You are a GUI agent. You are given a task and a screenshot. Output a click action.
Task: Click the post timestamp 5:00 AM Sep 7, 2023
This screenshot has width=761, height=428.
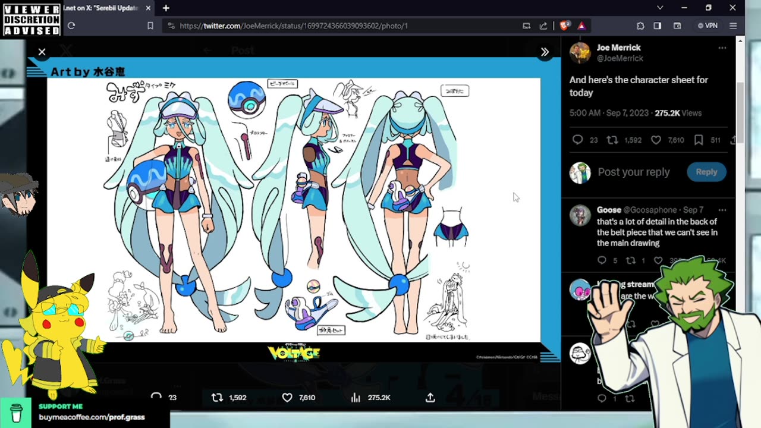click(609, 113)
